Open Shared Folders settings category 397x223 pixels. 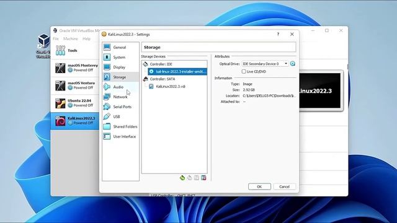click(x=120, y=126)
